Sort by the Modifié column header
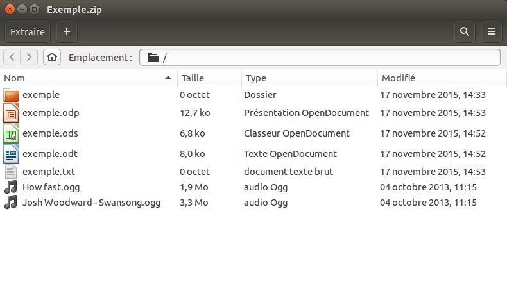The image size is (507, 282). click(x=440, y=78)
